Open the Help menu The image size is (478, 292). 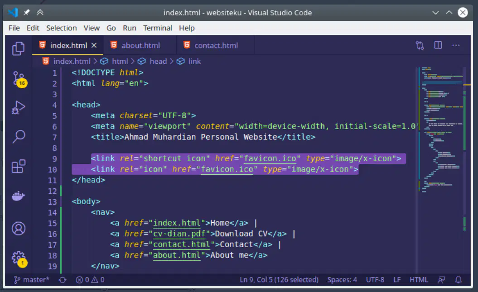(x=187, y=28)
